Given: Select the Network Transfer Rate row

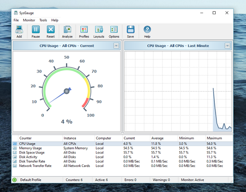Looking at the screenshot, I should (x=35, y=166).
